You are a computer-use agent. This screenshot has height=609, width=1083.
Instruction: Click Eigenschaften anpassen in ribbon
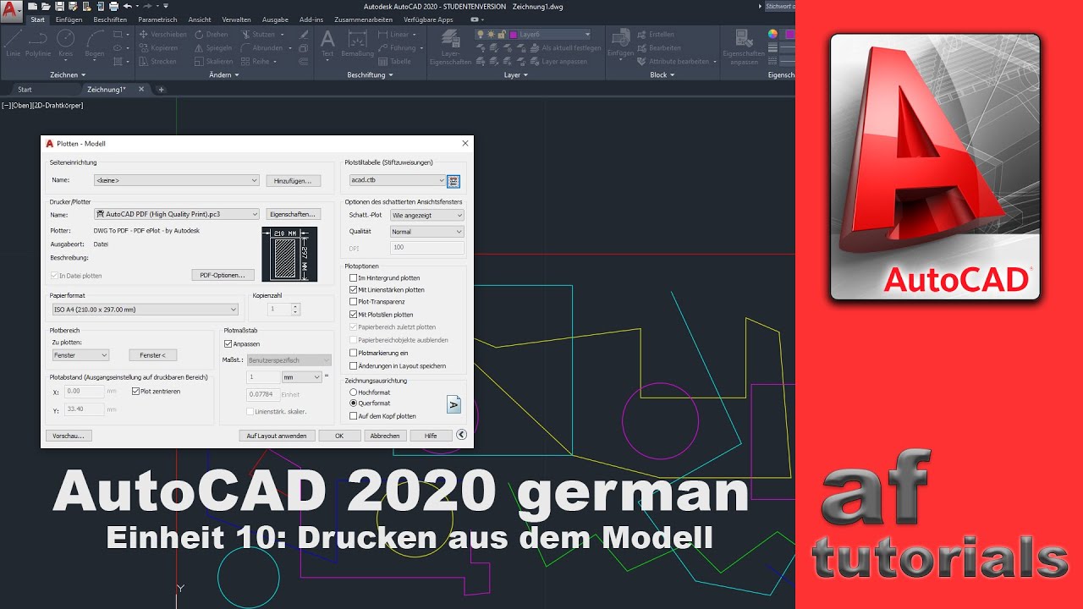tap(745, 47)
